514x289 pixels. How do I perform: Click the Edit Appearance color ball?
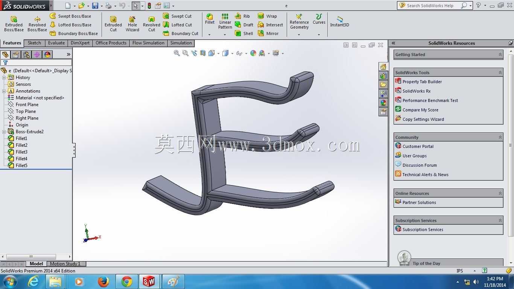tap(253, 53)
